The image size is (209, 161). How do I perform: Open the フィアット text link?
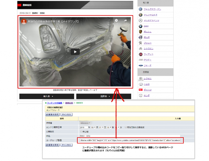(x=149, y=54)
